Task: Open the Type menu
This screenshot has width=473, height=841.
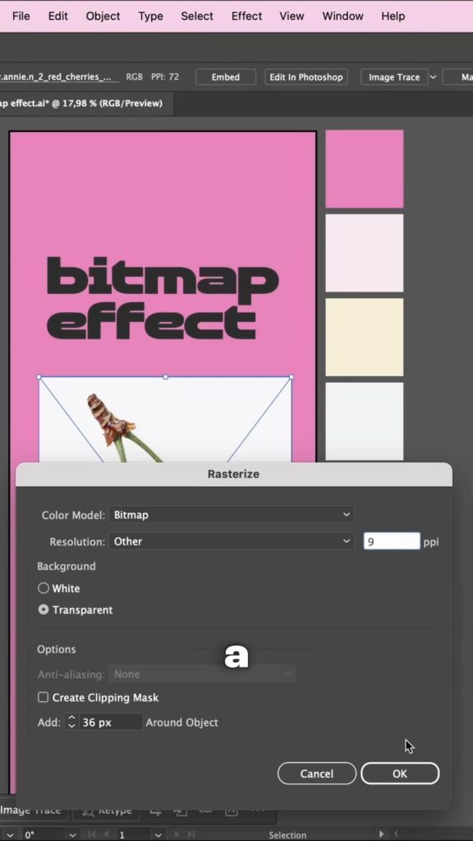Action: pyautogui.click(x=151, y=16)
